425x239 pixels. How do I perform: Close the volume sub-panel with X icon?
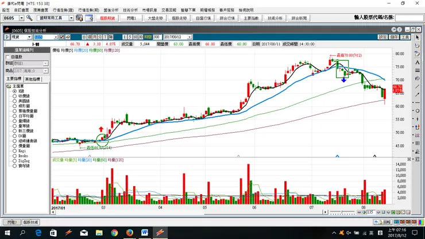pos(409,159)
